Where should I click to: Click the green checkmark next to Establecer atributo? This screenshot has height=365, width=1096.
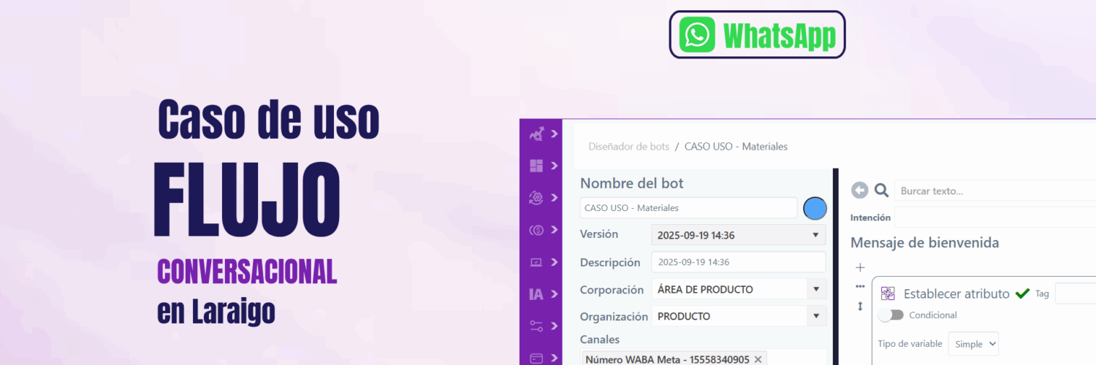coord(1022,293)
